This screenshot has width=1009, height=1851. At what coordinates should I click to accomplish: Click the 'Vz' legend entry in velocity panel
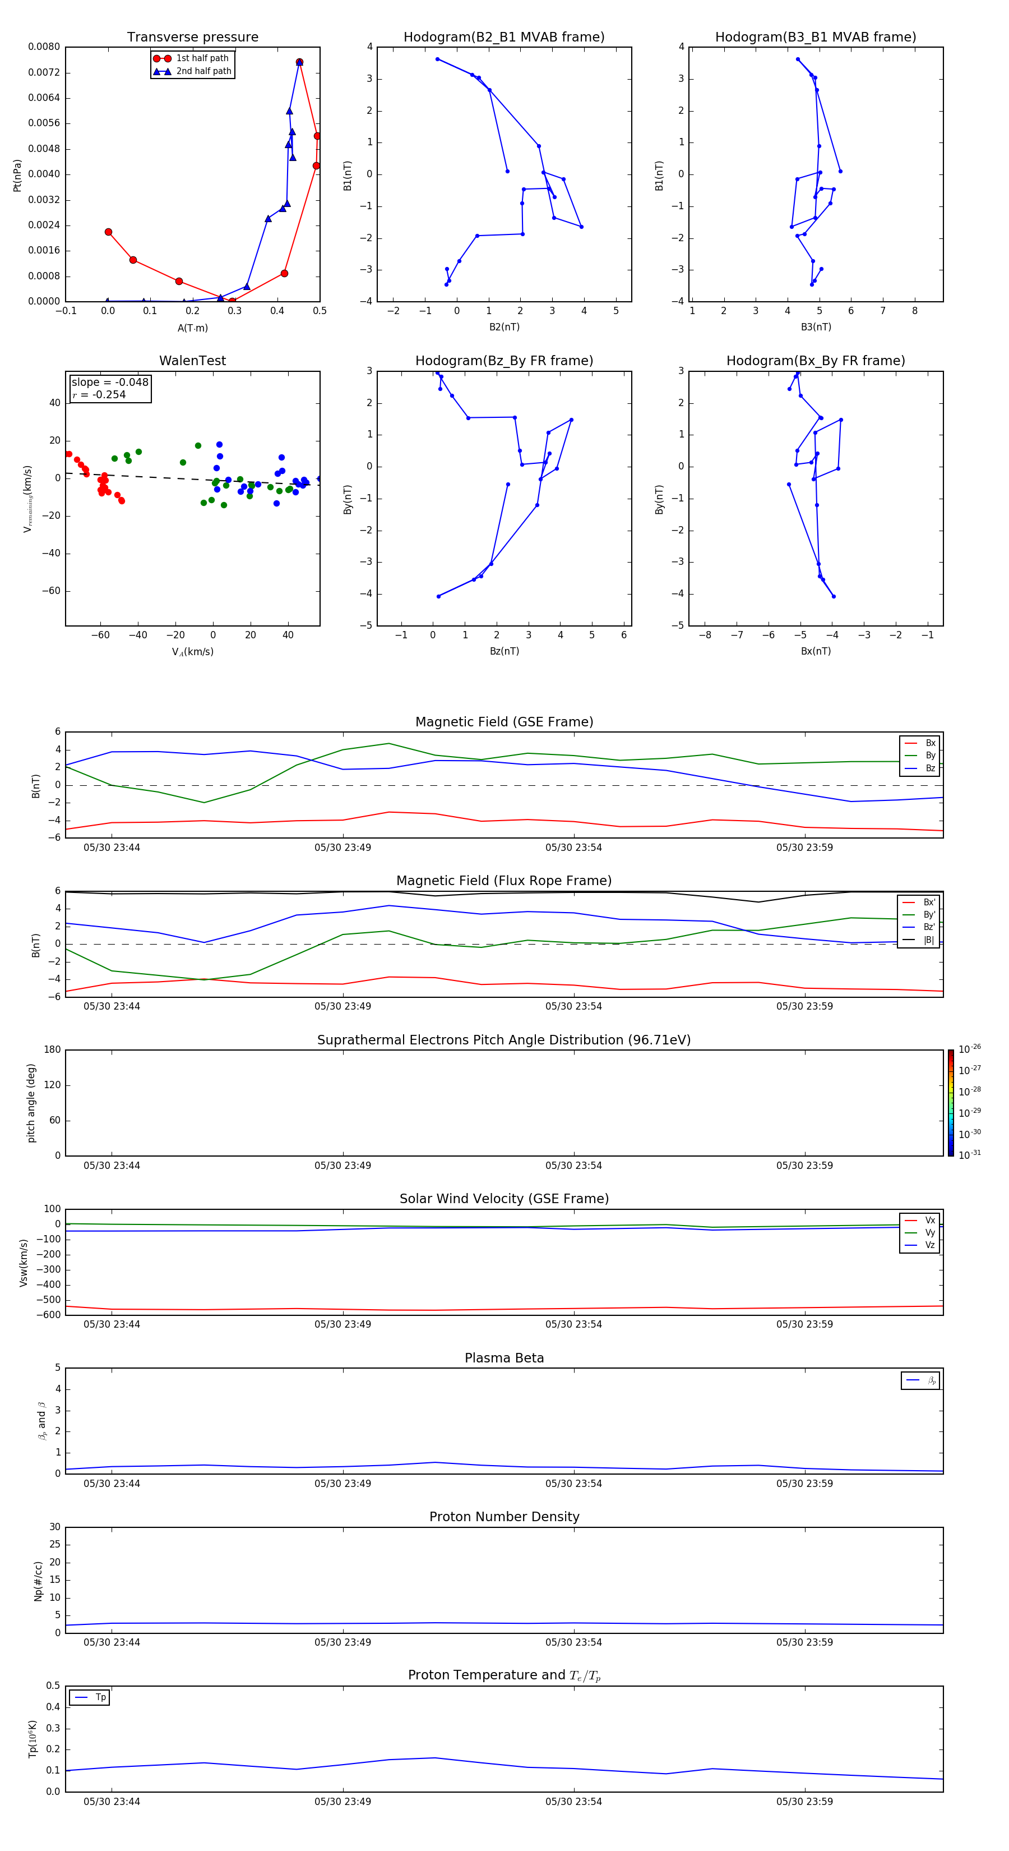(920, 1245)
